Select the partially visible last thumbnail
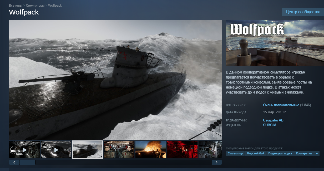This screenshot has height=171, width=324. click(x=210, y=150)
